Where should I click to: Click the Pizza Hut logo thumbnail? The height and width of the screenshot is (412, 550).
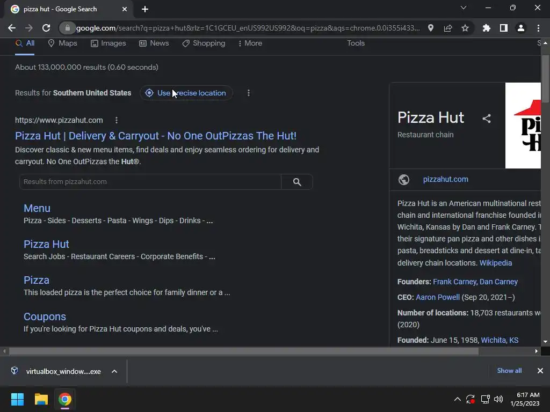click(523, 126)
